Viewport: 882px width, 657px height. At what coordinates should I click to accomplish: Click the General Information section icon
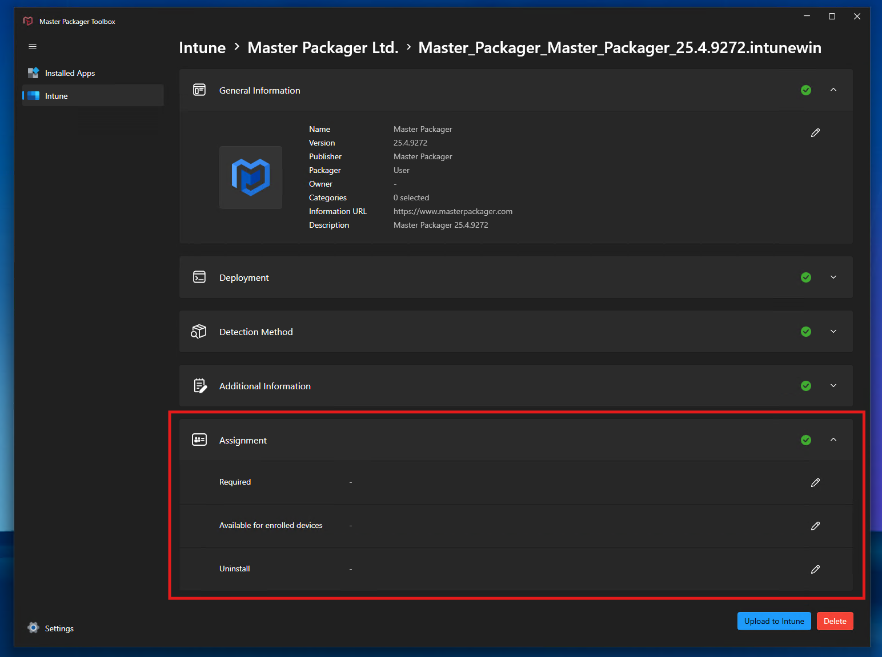(x=199, y=90)
